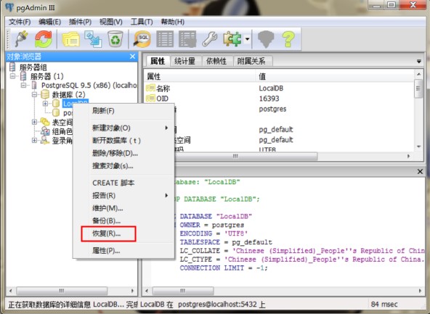Viewport: 430px width, 314px height.
Task: Open object properties via the yellow folder icon
Action: point(70,39)
